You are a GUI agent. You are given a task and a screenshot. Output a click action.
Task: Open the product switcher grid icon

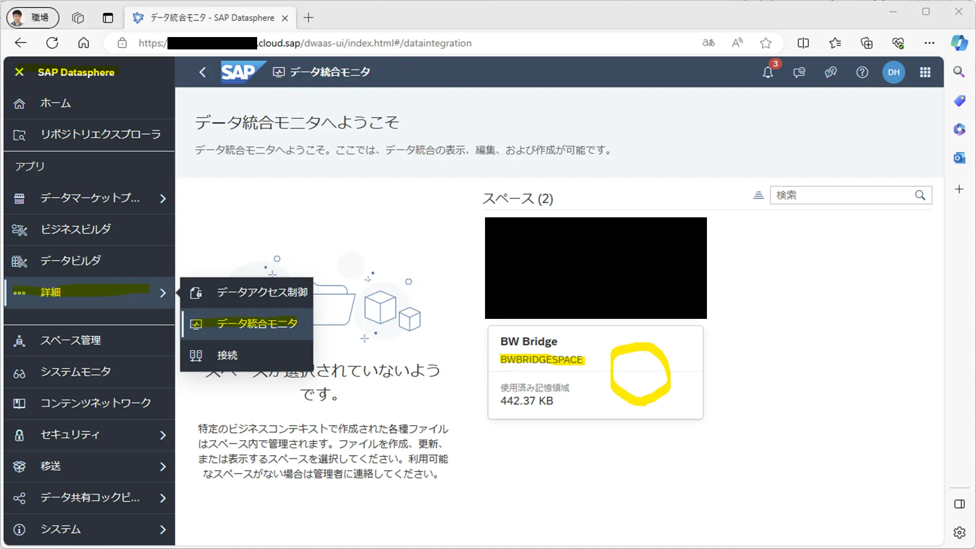(x=925, y=72)
